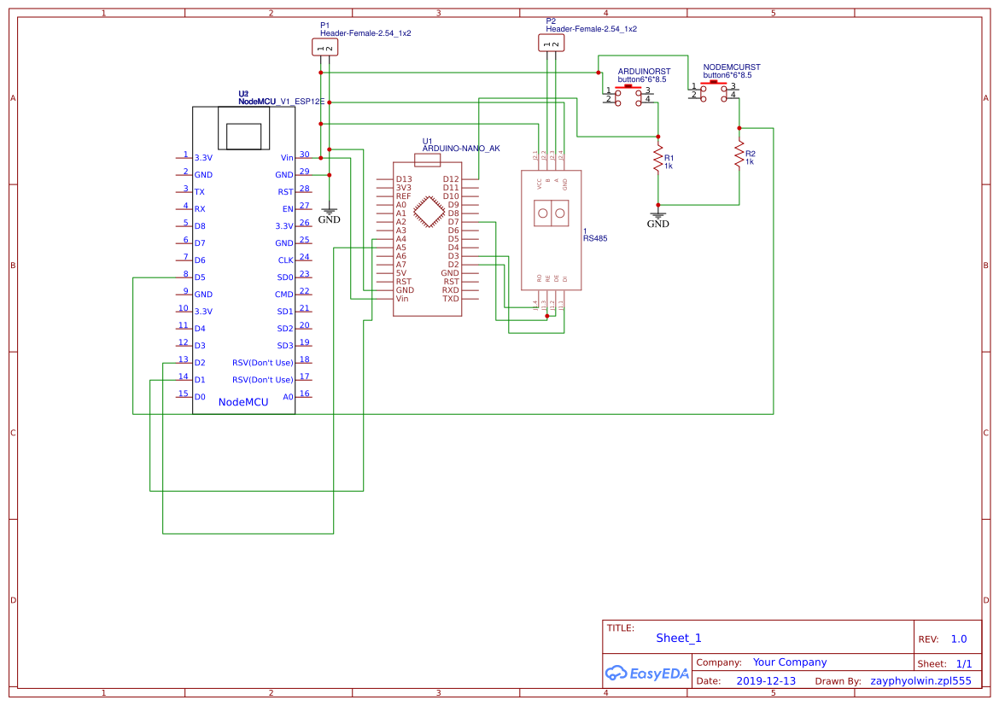Viewport: 999px width, 706px height.
Task: Select the NodeMCU_V1_ESP12E component symbol
Action: [245, 256]
